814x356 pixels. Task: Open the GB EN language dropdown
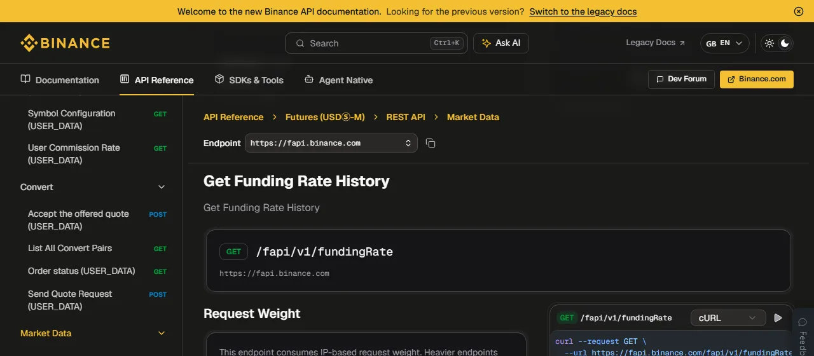point(724,43)
